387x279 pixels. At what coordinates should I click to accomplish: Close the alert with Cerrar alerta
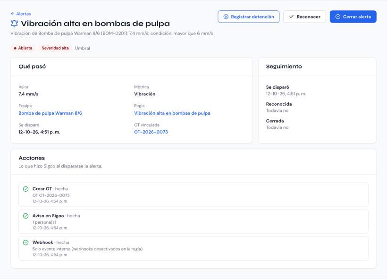pyautogui.click(x=353, y=17)
